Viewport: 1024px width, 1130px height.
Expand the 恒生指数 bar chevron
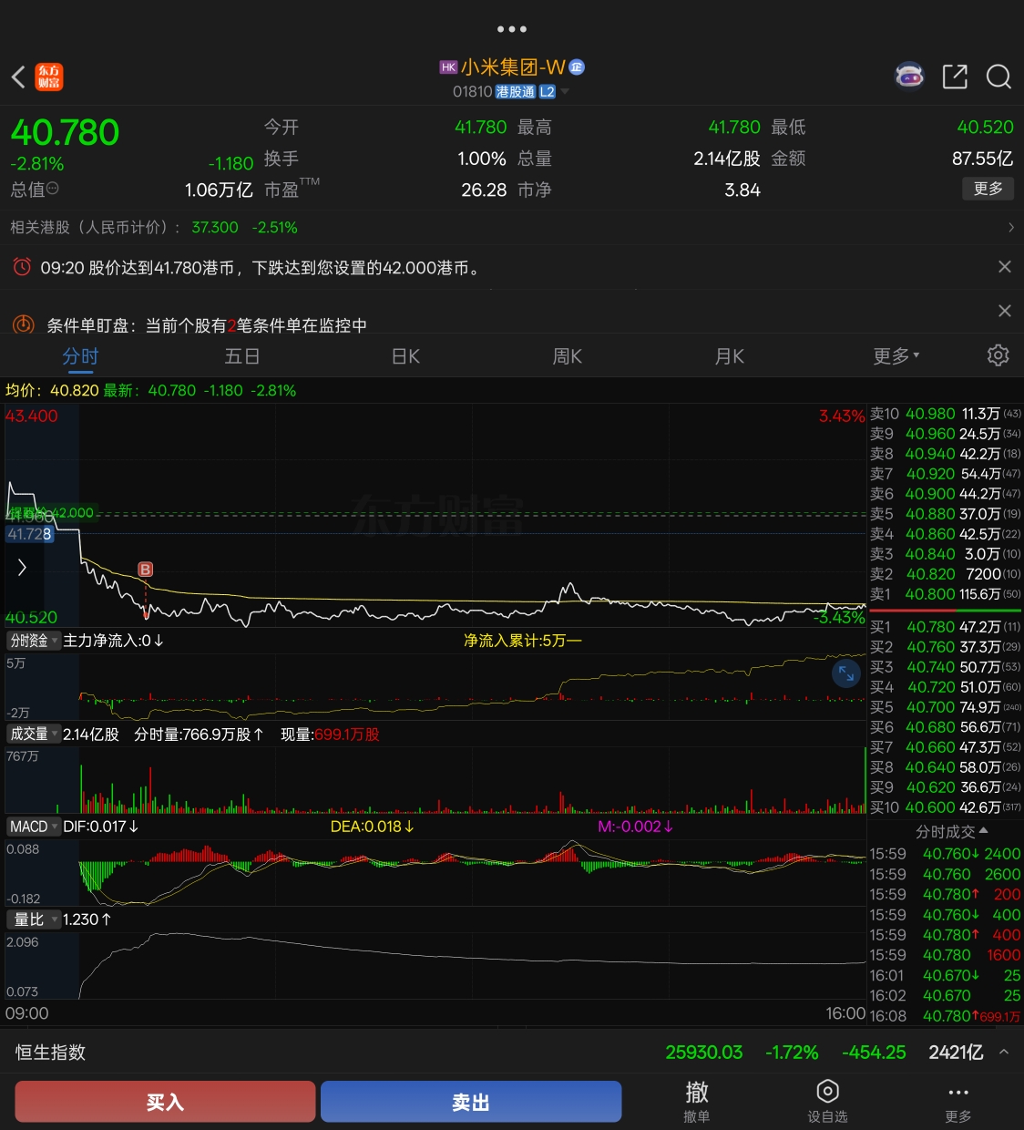coord(1004,1052)
